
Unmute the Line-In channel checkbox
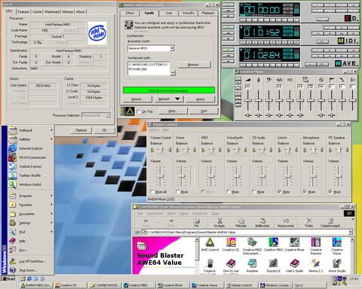click(279, 192)
